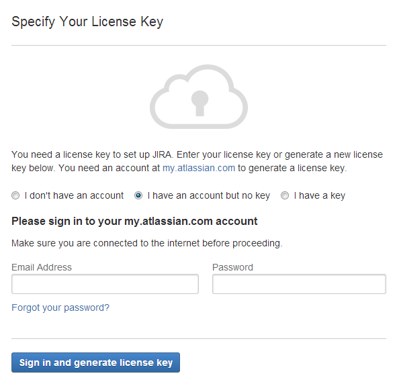
Task: Open the "Forgot your password?" link
Action: [60, 307]
